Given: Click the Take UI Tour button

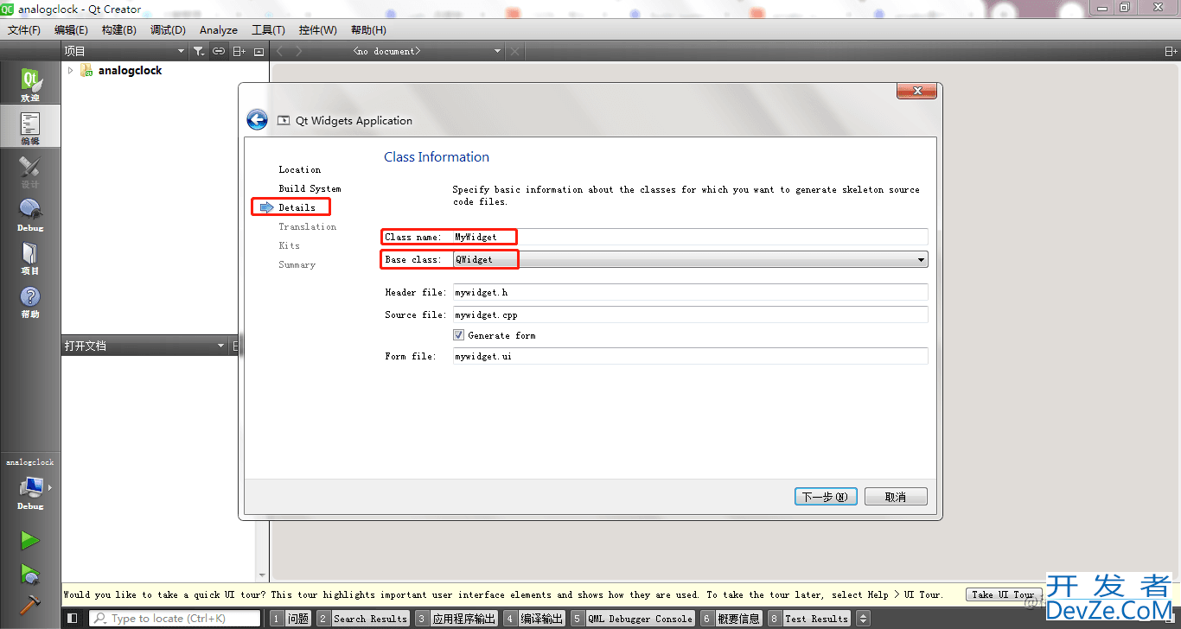Looking at the screenshot, I should [x=1003, y=594].
